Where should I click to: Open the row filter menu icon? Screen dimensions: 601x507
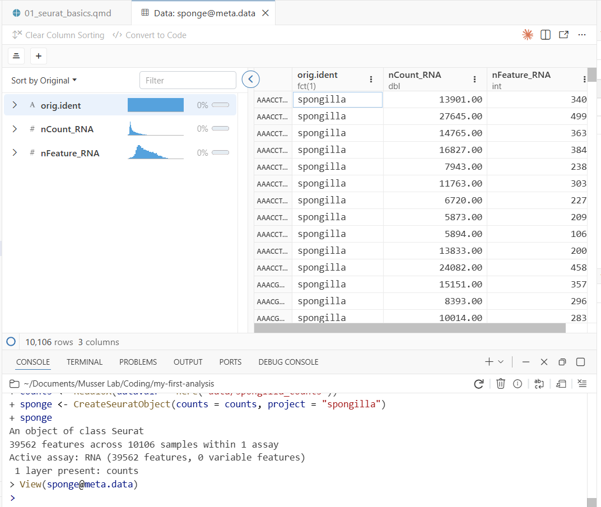pos(16,56)
